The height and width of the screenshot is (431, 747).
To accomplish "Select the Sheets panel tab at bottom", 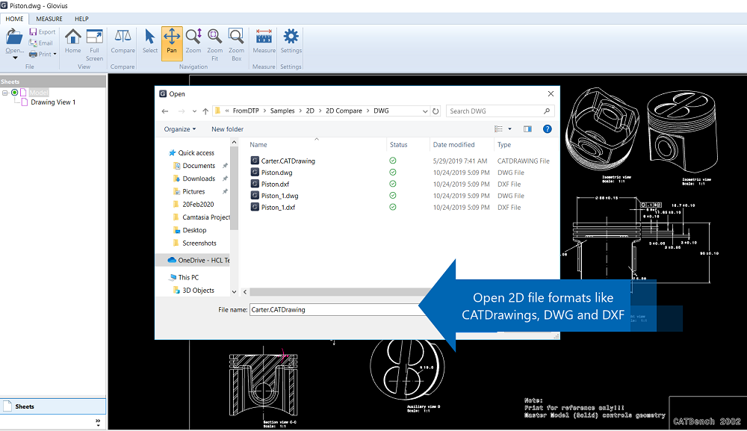I will (x=53, y=406).
